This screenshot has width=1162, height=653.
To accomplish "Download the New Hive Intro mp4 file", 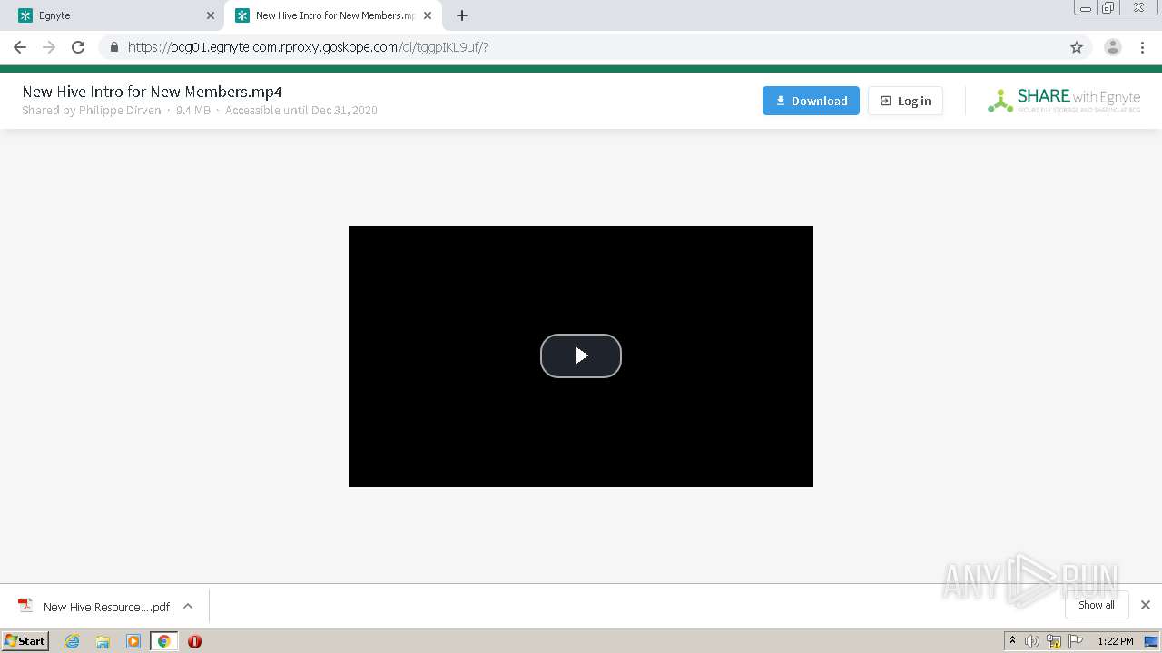I will (x=811, y=101).
